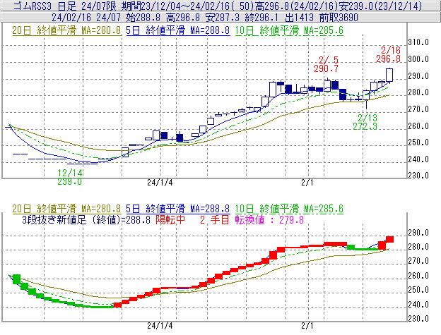Image resolution: width=441 pixels, height=335 pixels.
Task: Click the first green block at the lower chart's left
Action: tap(16, 279)
